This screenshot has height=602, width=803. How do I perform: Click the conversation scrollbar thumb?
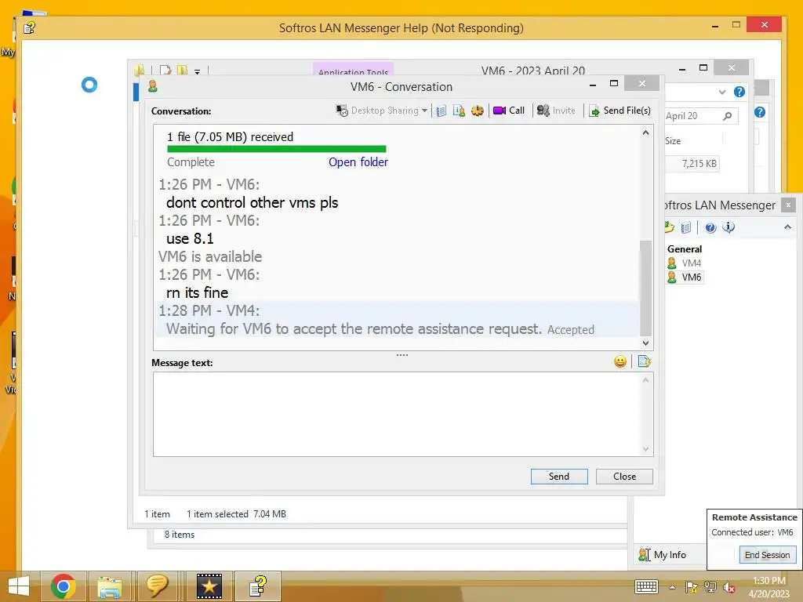coord(646,288)
